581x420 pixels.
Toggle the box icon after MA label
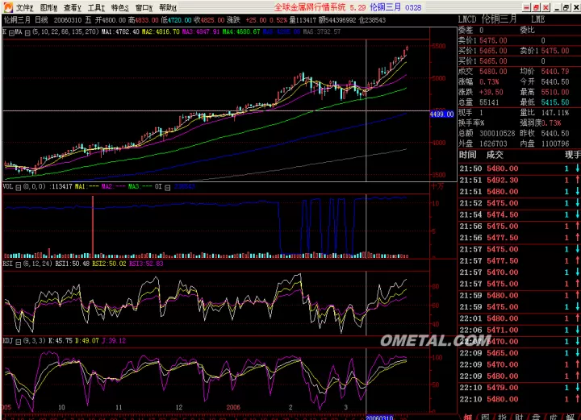(27, 32)
